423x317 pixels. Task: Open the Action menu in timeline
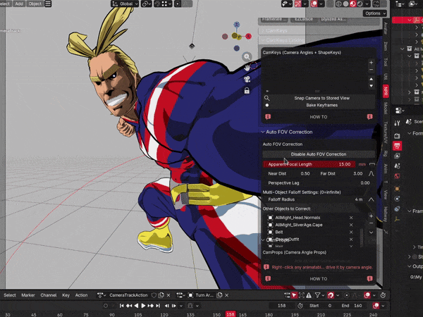(x=81, y=295)
